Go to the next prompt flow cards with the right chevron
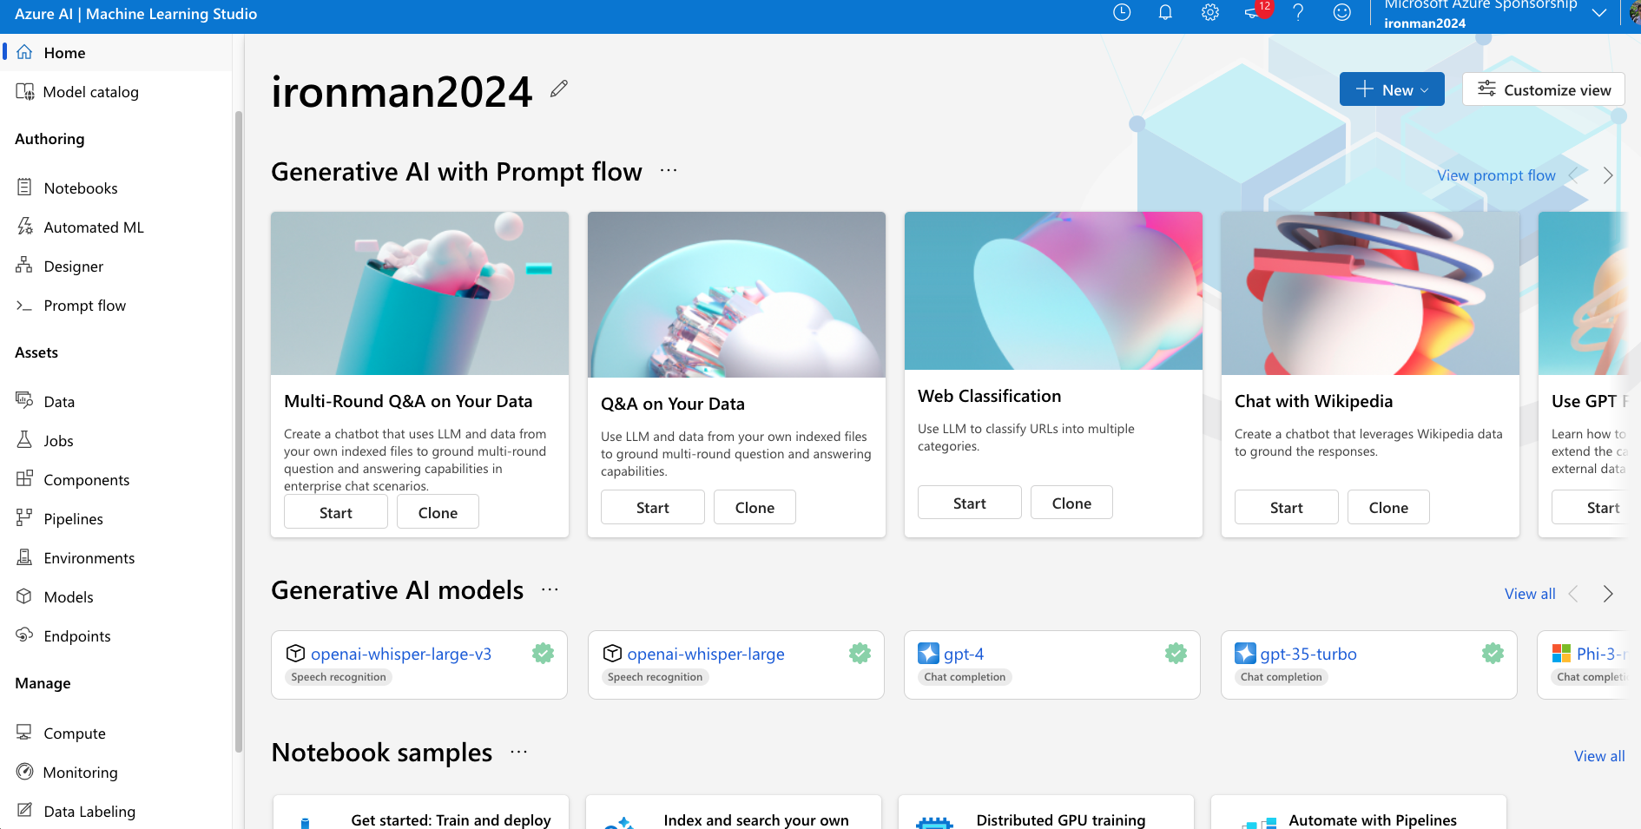 1608,175
